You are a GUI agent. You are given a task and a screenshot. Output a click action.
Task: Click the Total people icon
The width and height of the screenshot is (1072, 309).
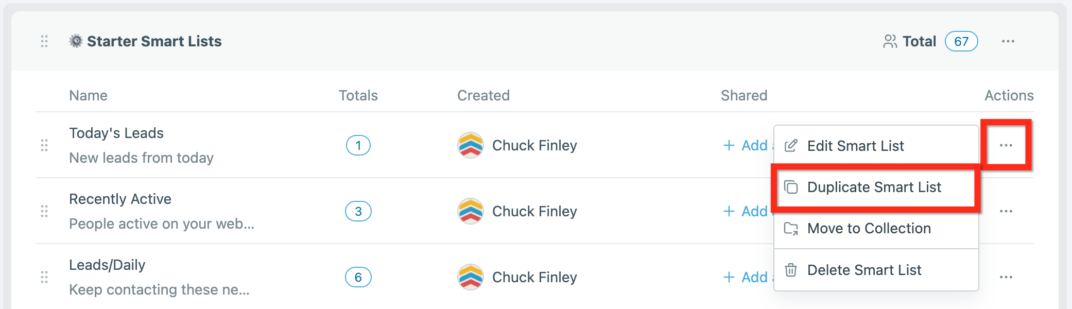[x=890, y=41]
